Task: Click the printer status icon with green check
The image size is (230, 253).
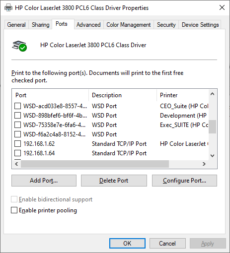Action: [x=19, y=46]
